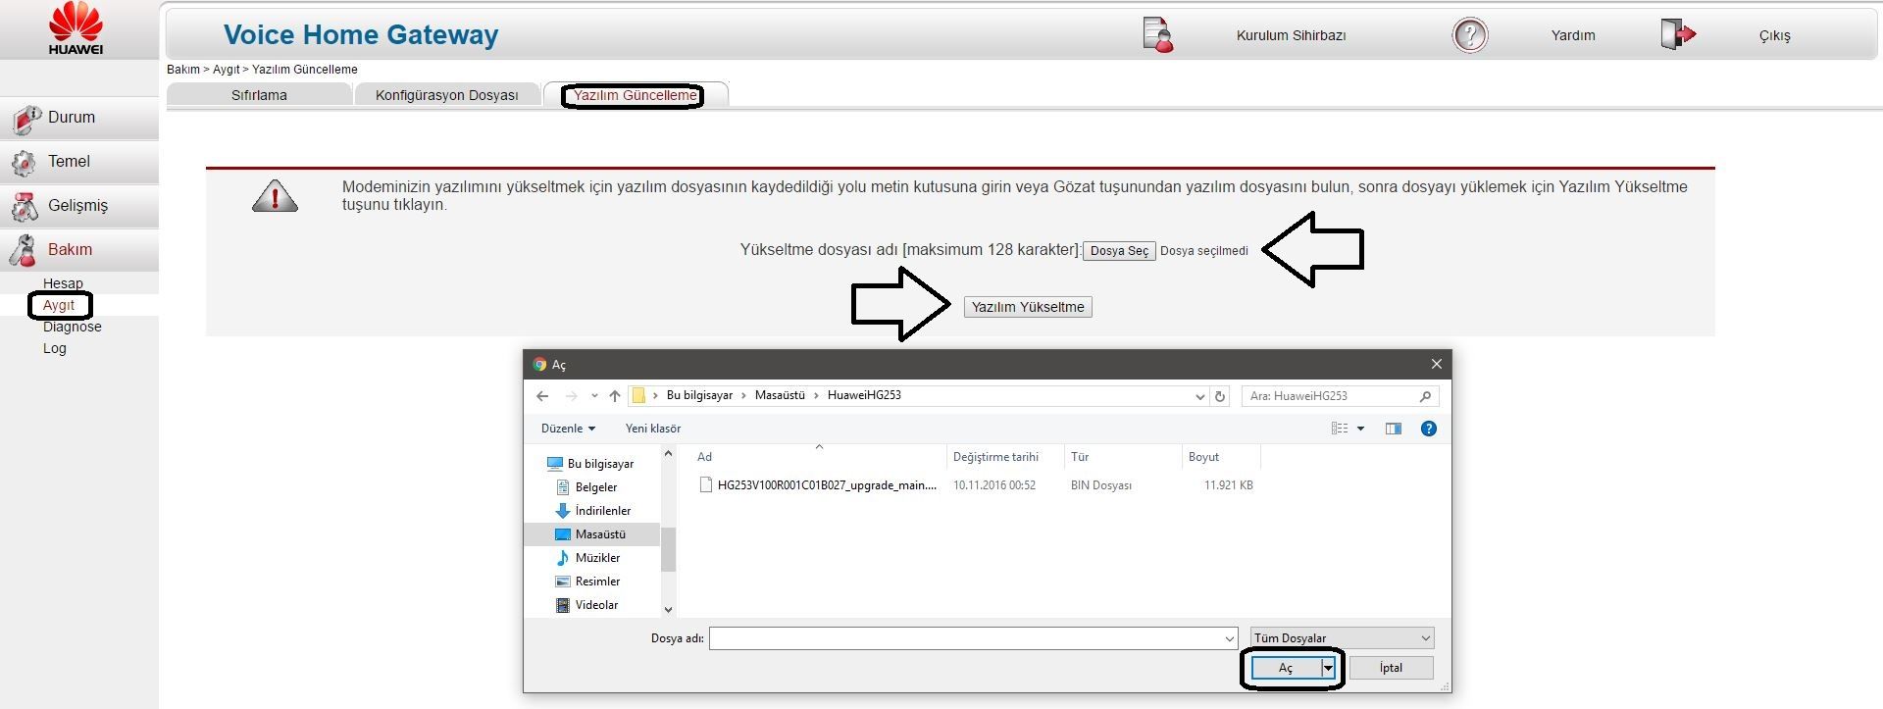This screenshot has width=1883, height=709.
Task: Open the Aygıt submenu item
Action: tap(59, 305)
